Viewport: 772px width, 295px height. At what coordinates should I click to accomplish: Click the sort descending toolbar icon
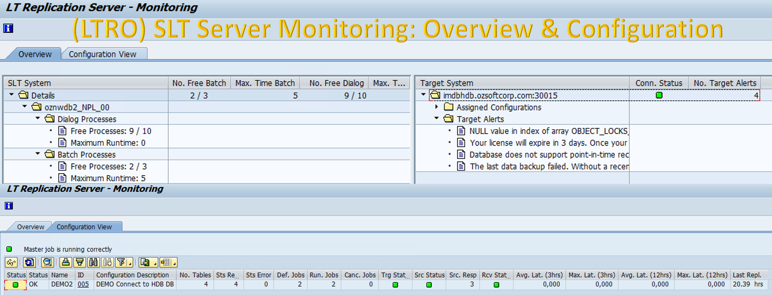(79, 262)
